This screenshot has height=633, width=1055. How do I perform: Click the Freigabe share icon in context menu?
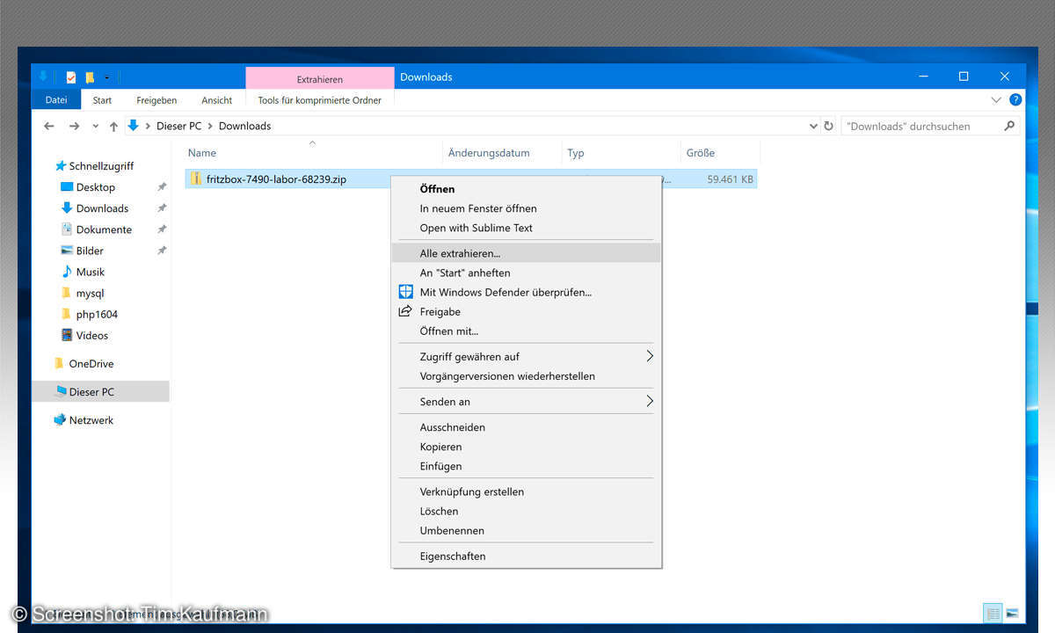pyautogui.click(x=405, y=311)
